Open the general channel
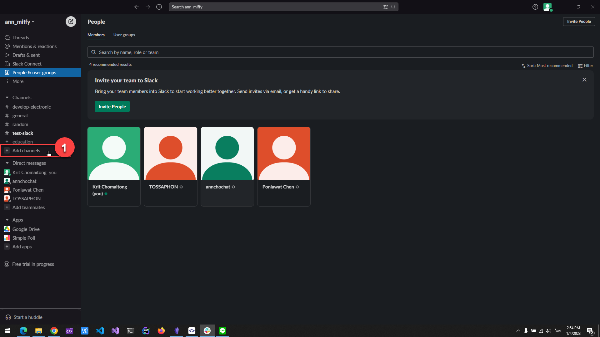This screenshot has height=337, width=600. pyautogui.click(x=41, y=115)
